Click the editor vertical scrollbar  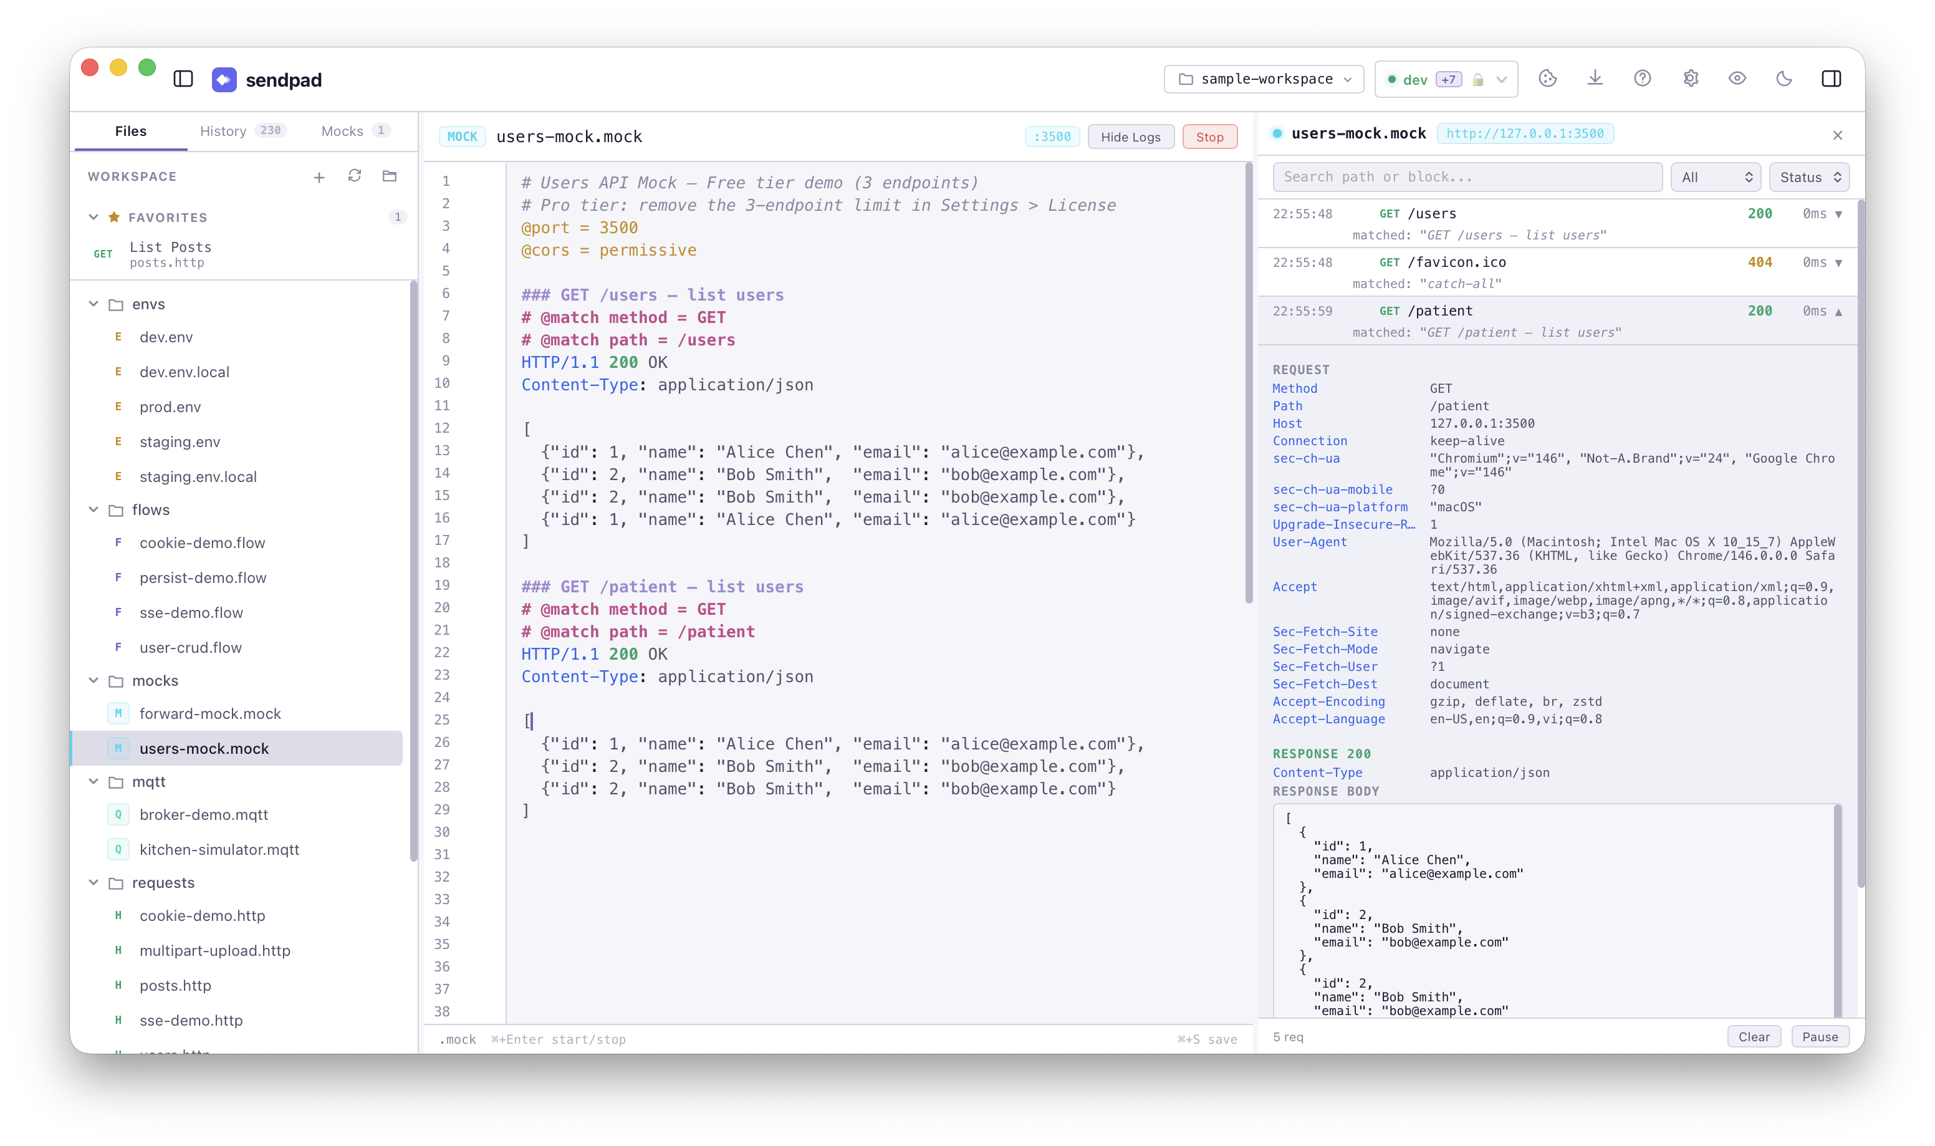[1248, 382]
